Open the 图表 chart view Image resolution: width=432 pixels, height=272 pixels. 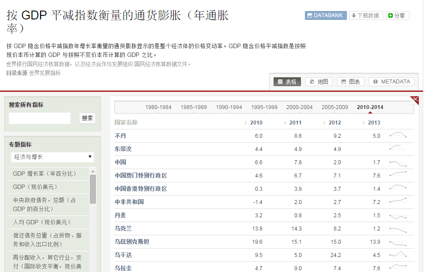[351, 82]
